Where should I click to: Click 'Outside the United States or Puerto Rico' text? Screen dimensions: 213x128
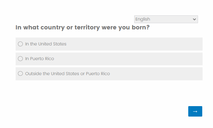67,73
